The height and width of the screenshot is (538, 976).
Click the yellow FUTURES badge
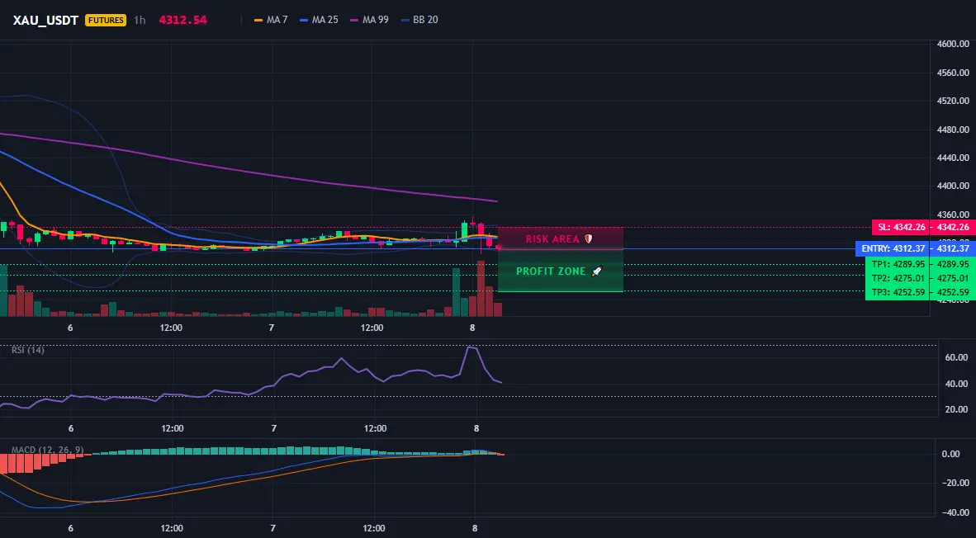click(106, 20)
